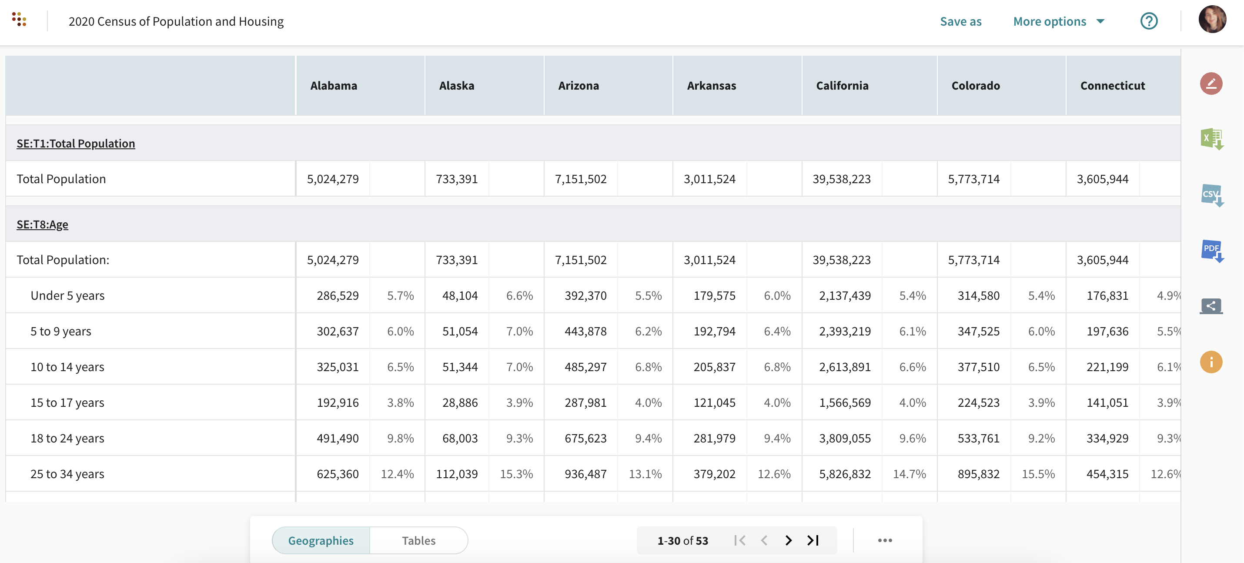
Task: Select the Geographies tab
Action: coord(321,540)
